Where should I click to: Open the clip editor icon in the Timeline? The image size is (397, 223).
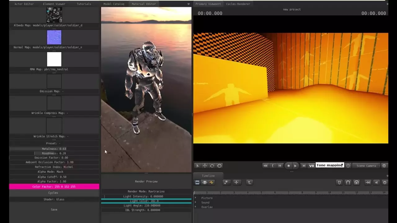click(197, 182)
